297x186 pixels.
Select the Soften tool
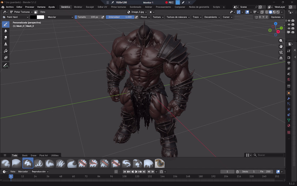(6, 31)
